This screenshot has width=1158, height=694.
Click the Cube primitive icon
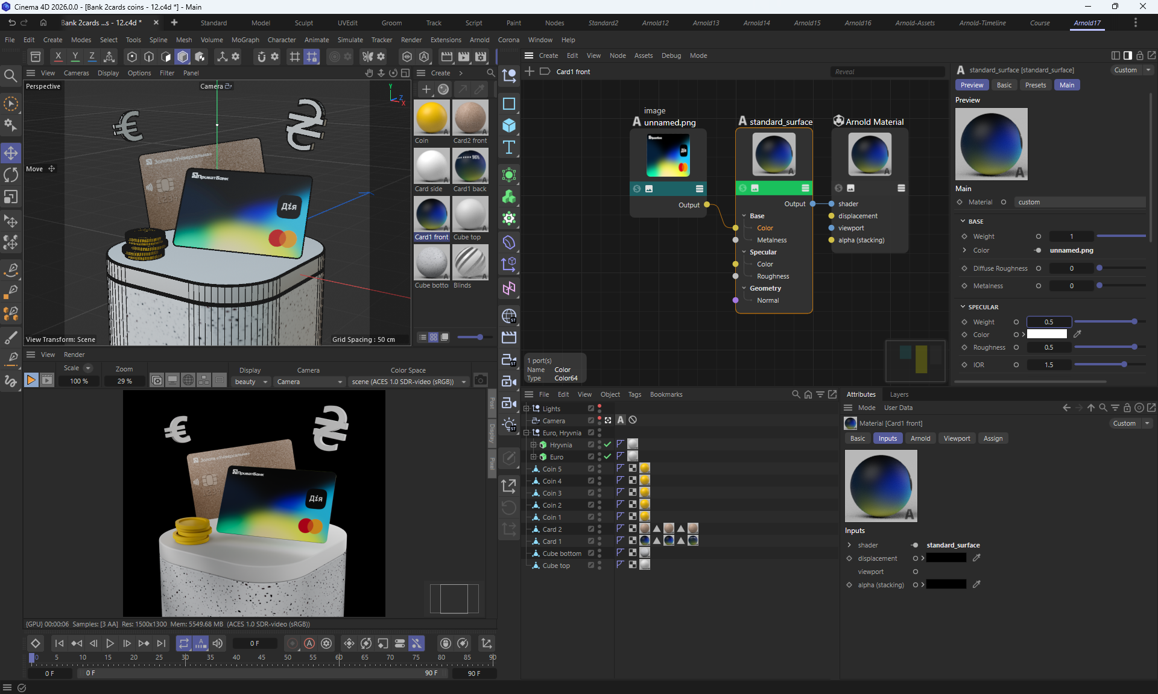click(x=509, y=125)
